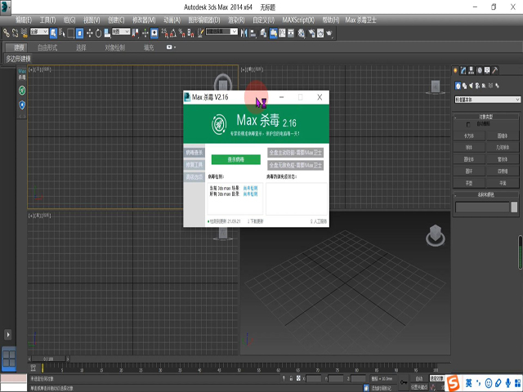Open the MAXScript(X) menu
This screenshot has width=523, height=392.
click(x=298, y=20)
